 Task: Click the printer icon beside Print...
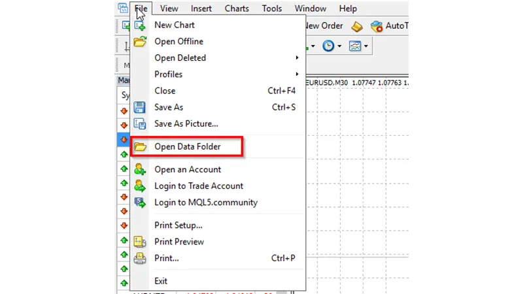coord(140,258)
